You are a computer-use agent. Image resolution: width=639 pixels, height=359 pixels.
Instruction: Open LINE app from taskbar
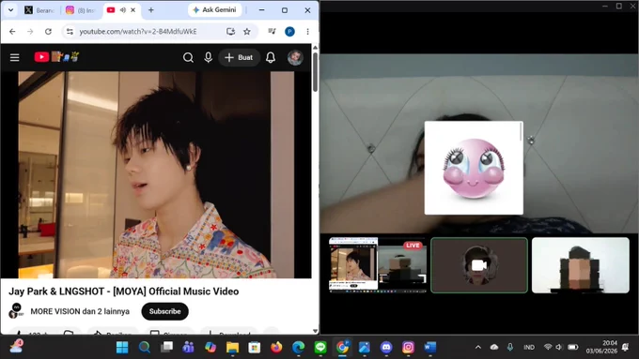pyautogui.click(x=320, y=347)
